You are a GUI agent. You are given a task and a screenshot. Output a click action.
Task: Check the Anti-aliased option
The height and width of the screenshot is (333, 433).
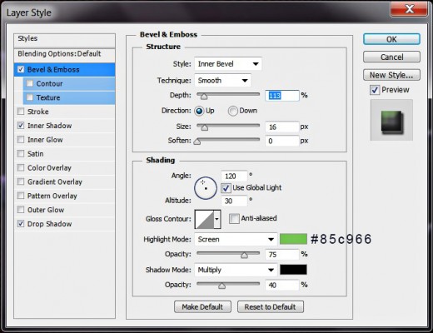(x=234, y=219)
